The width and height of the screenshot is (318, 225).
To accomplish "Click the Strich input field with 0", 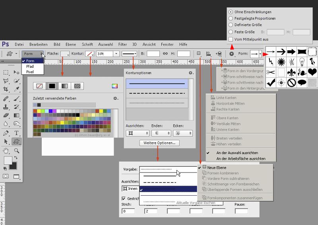I will (128, 211).
